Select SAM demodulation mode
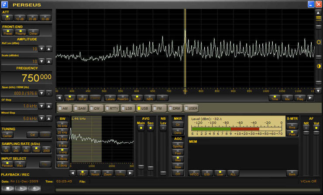 (81, 108)
